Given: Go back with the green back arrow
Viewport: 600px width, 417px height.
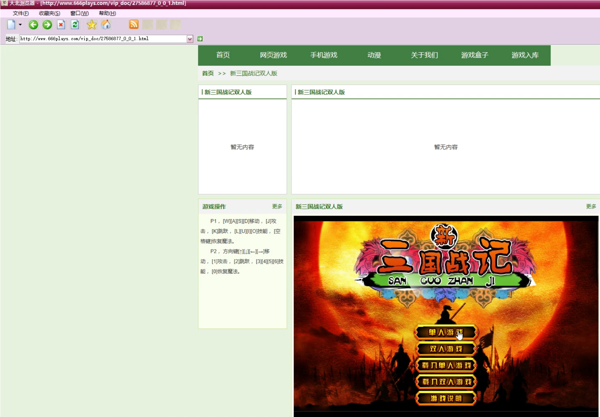Looking at the screenshot, I should (33, 25).
